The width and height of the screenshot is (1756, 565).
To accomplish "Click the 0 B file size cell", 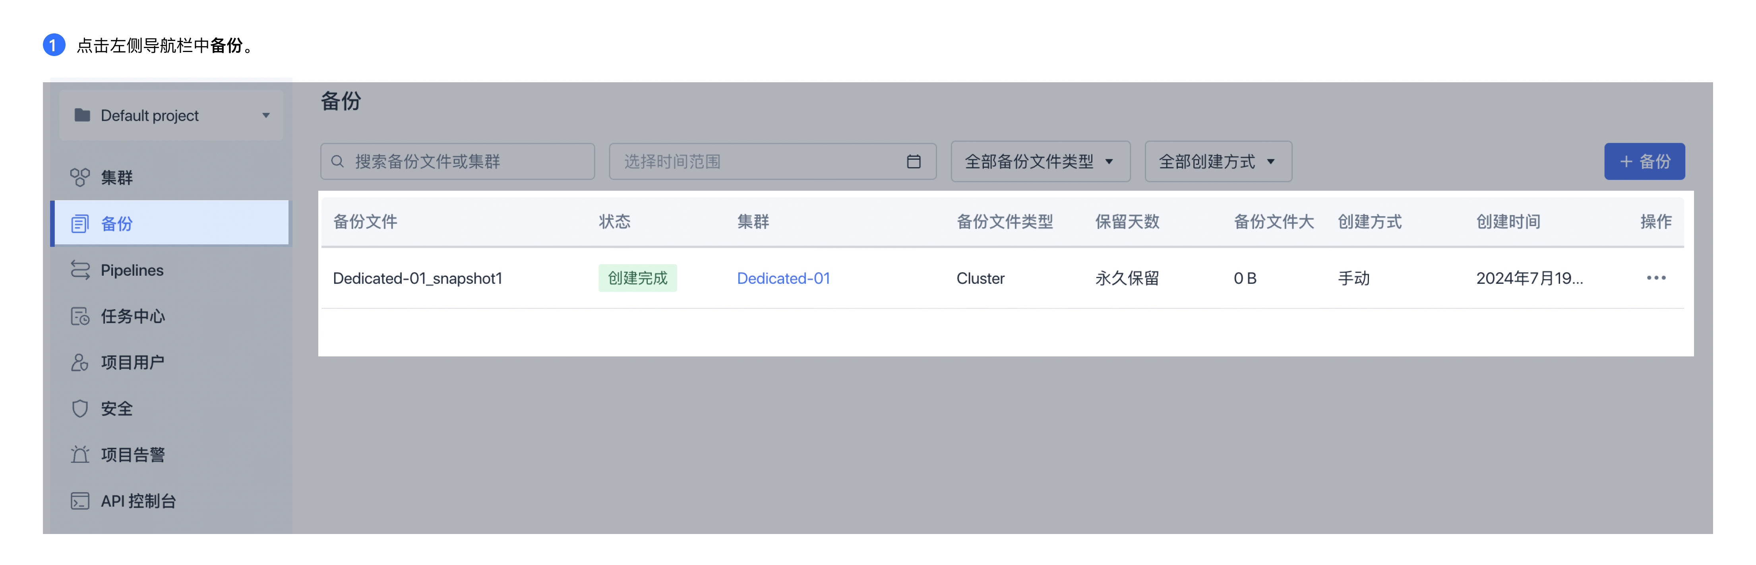I will click(x=1245, y=278).
